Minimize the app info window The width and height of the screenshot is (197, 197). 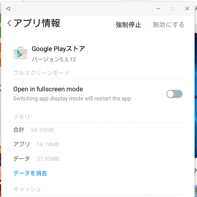tap(158, 8)
